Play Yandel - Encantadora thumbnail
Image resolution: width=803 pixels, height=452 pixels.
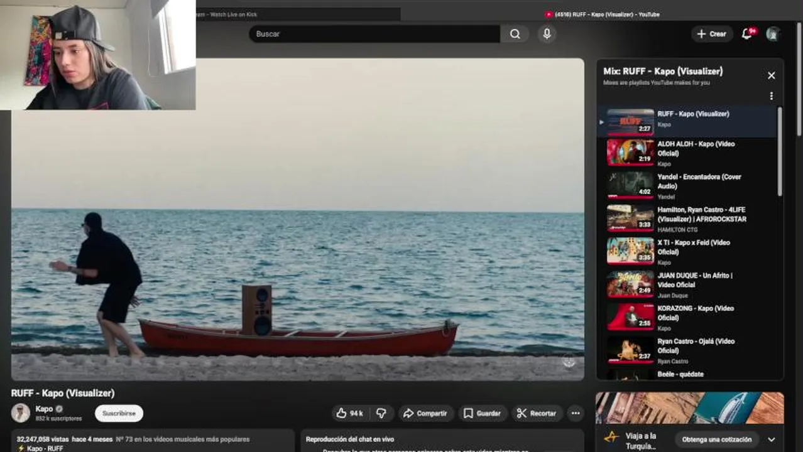pyautogui.click(x=630, y=185)
